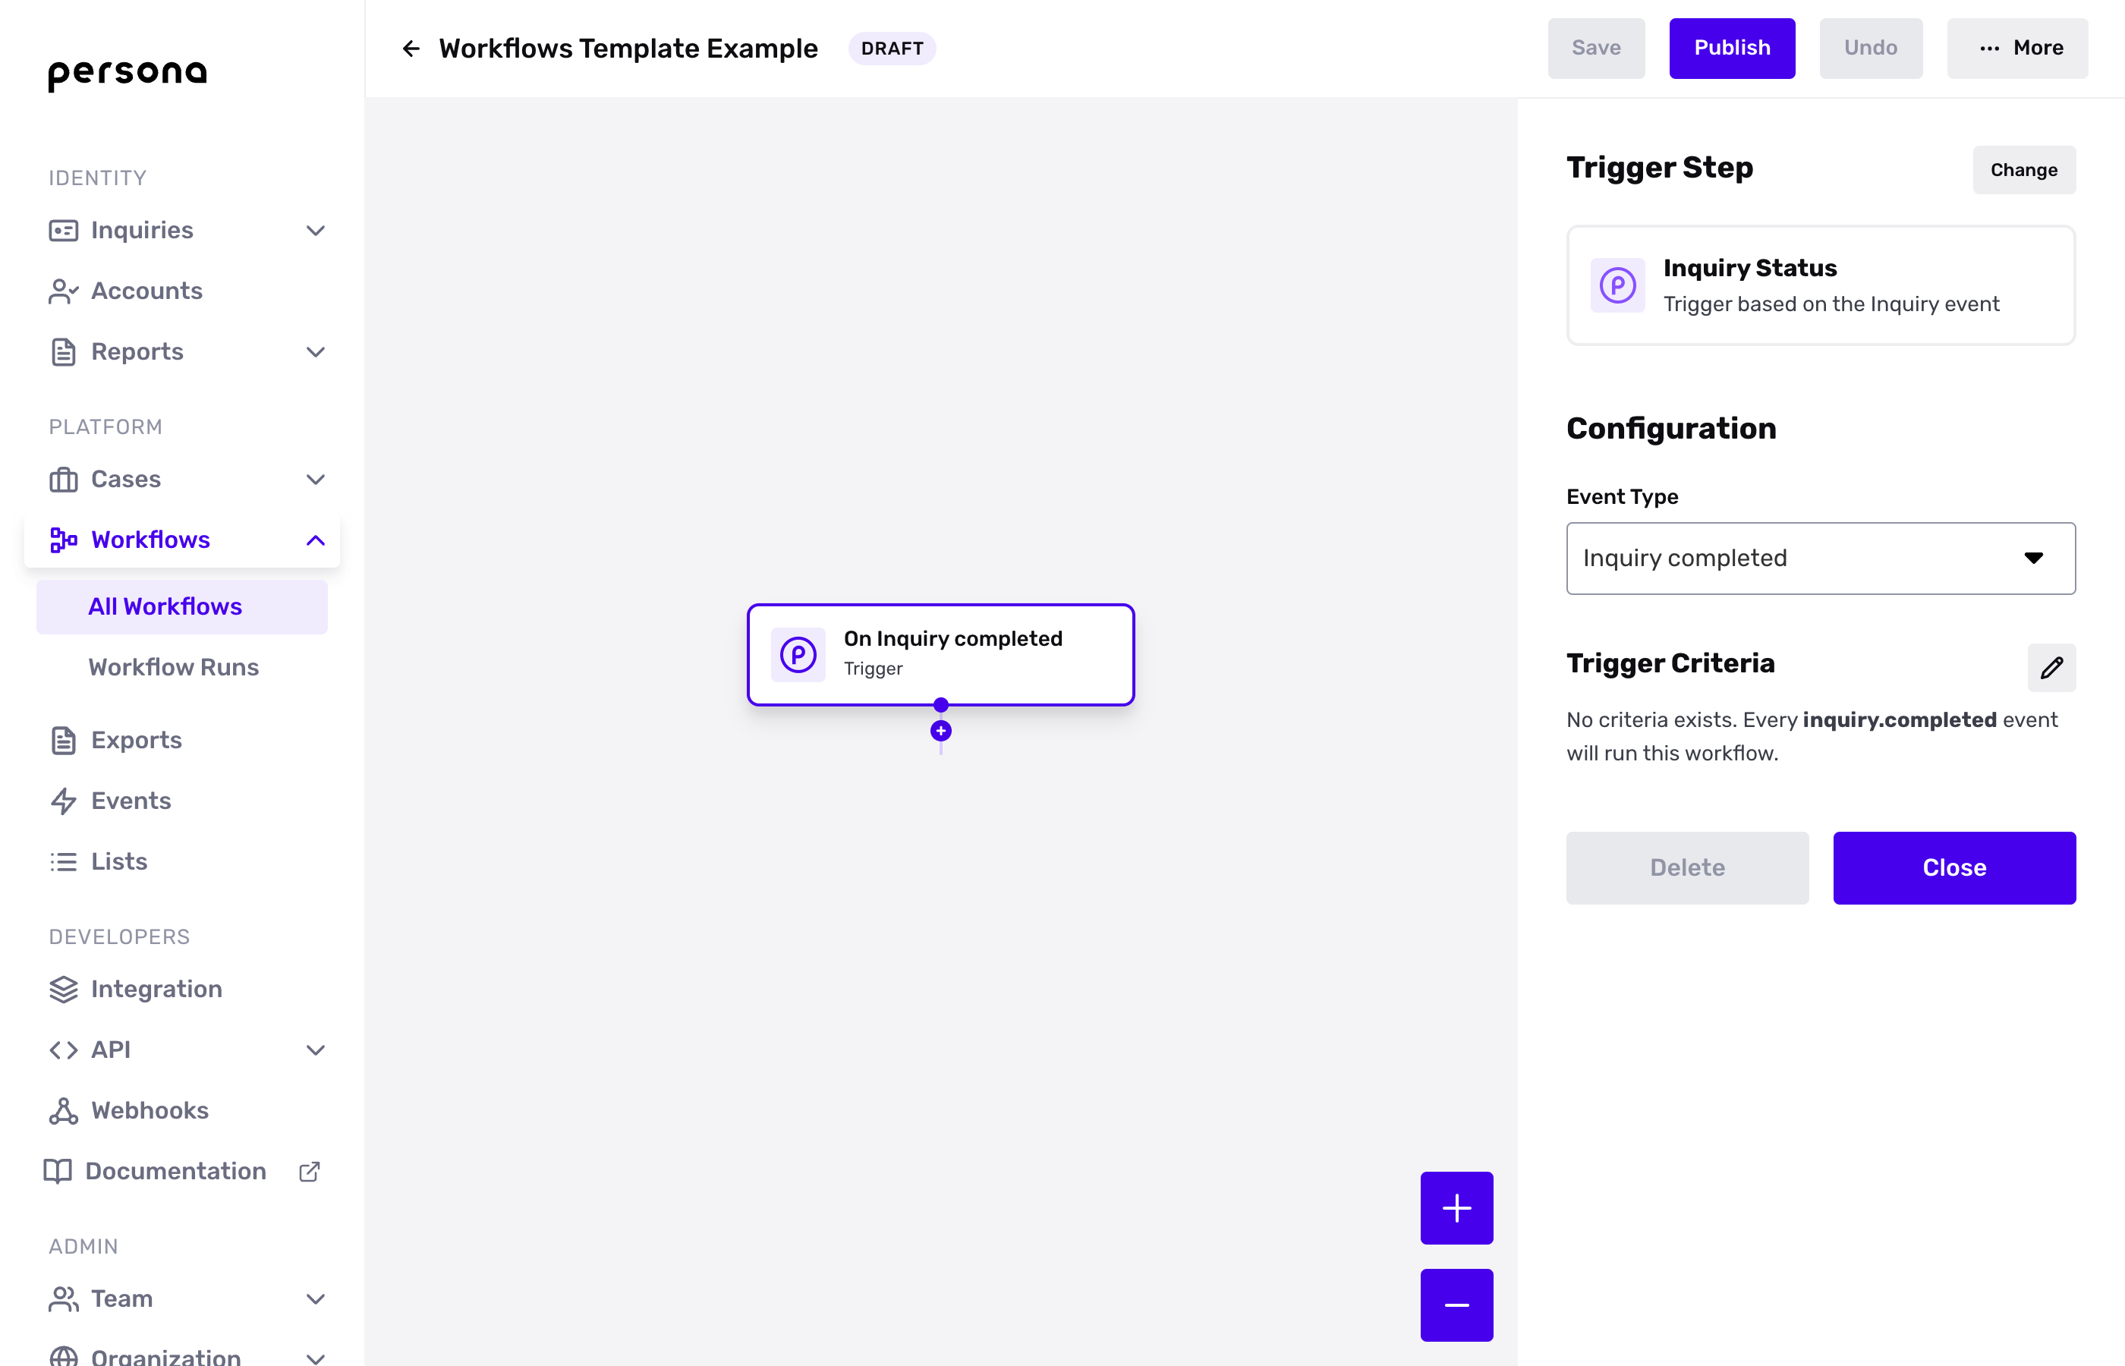Publish the workflow

(x=1731, y=48)
